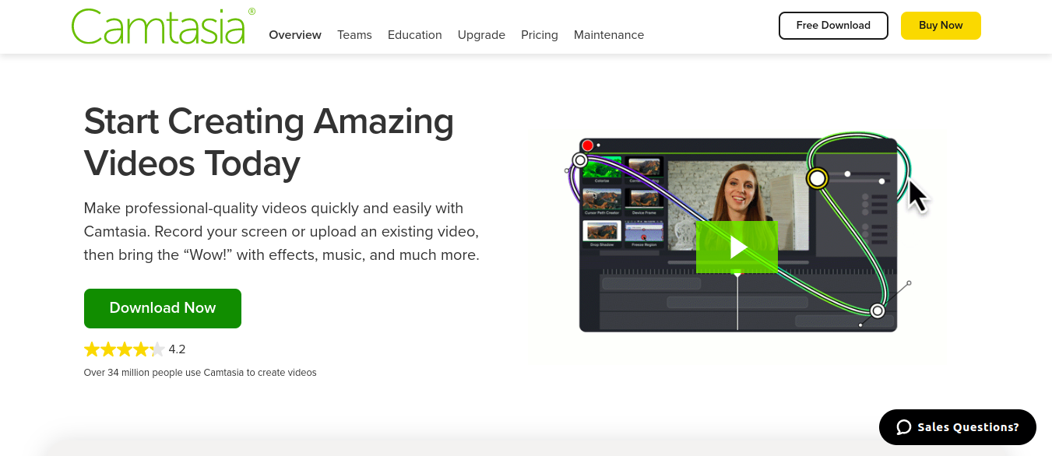Open Maintenance in the navigation
The height and width of the screenshot is (456, 1052).
(609, 35)
